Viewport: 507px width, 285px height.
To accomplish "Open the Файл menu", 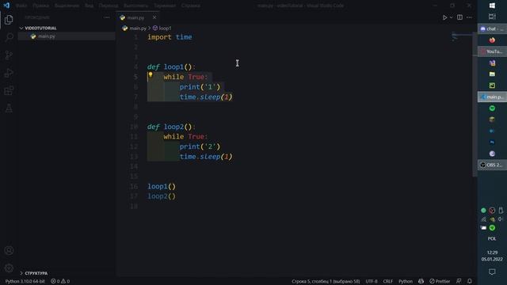I will point(21,6).
